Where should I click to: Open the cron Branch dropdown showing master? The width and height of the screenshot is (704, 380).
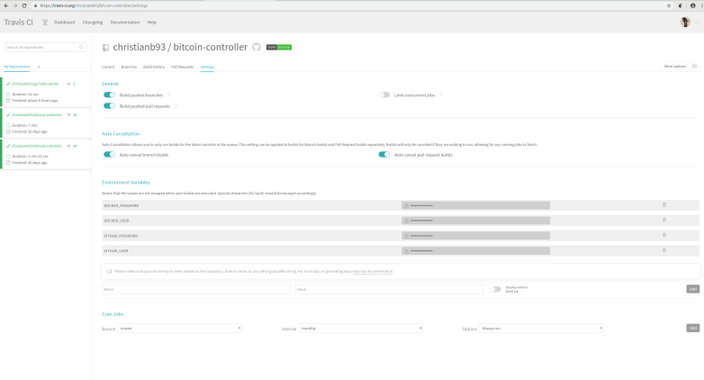(x=179, y=329)
